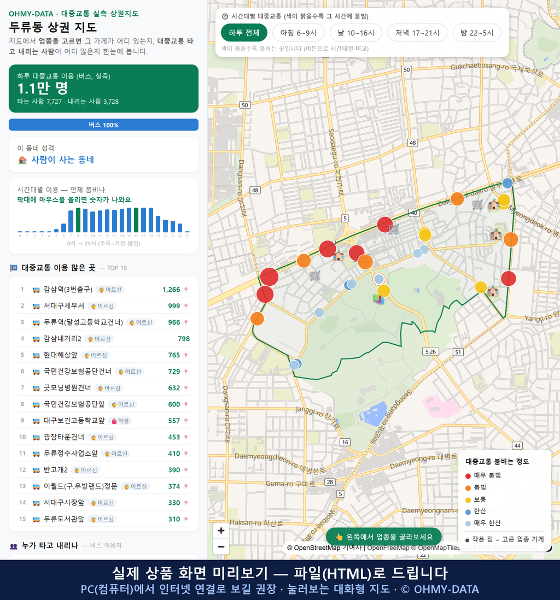Click the orange-ringed light blue marker on the map

pyautogui.click(x=378, y=279)
